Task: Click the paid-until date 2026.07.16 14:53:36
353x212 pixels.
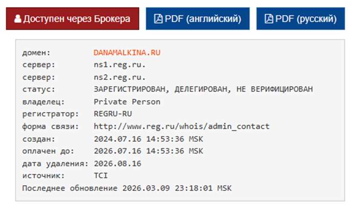Action: [148, 151]
